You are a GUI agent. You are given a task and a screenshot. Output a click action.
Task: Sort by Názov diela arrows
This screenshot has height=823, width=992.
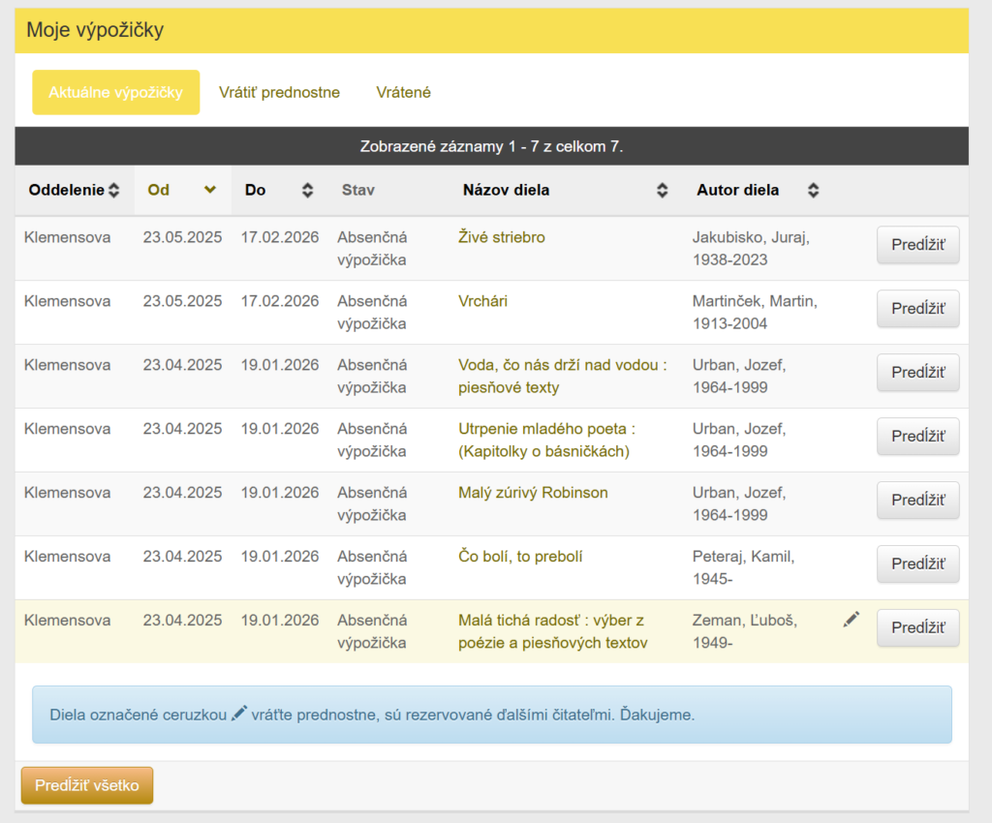(x=662, y=191)
